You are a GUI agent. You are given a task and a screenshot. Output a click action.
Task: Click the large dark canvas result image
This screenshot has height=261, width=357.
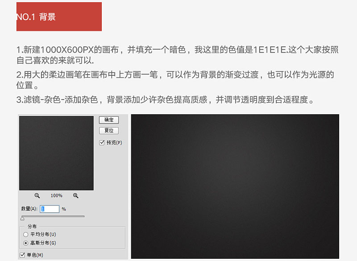[235, 186]
